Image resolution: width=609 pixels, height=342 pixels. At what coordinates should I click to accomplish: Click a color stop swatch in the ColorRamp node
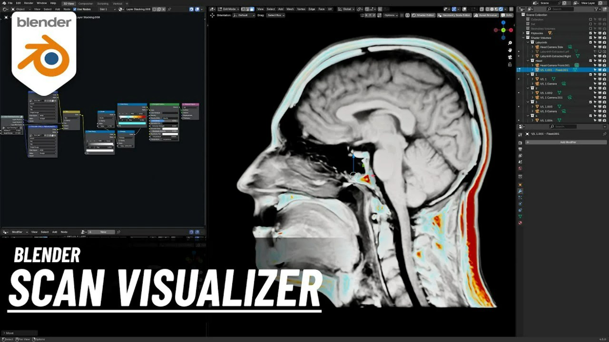pos(129,116)
